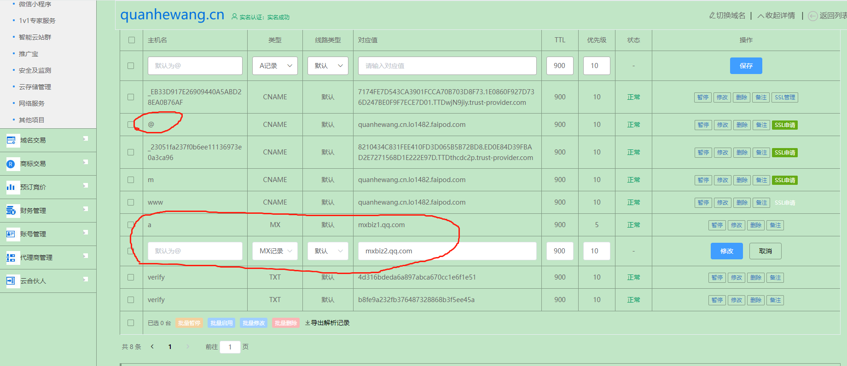Toggle the select-all checkbox in table header
Image resolution: width=847 pixels, height=366 pixels.
click(132, 40)
